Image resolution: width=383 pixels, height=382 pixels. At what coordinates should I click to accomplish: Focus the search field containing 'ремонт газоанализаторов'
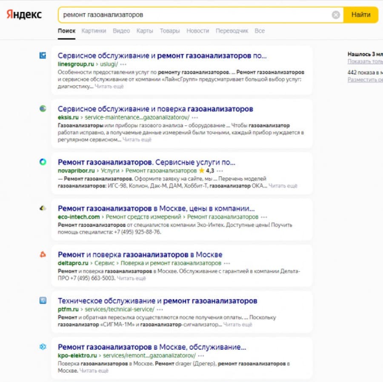pos(195,15)
